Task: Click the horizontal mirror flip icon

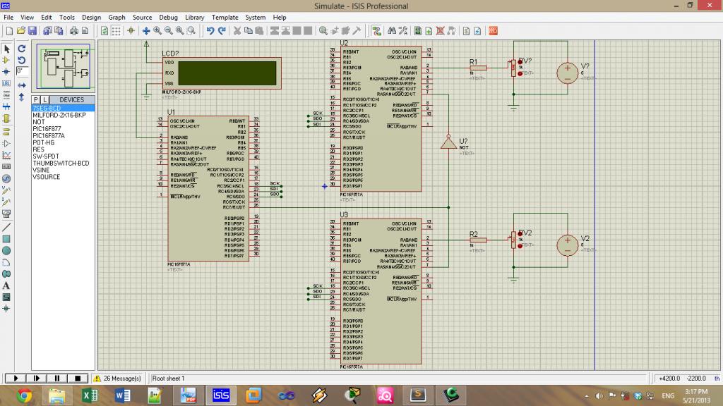Action: (x=21, y=85)
